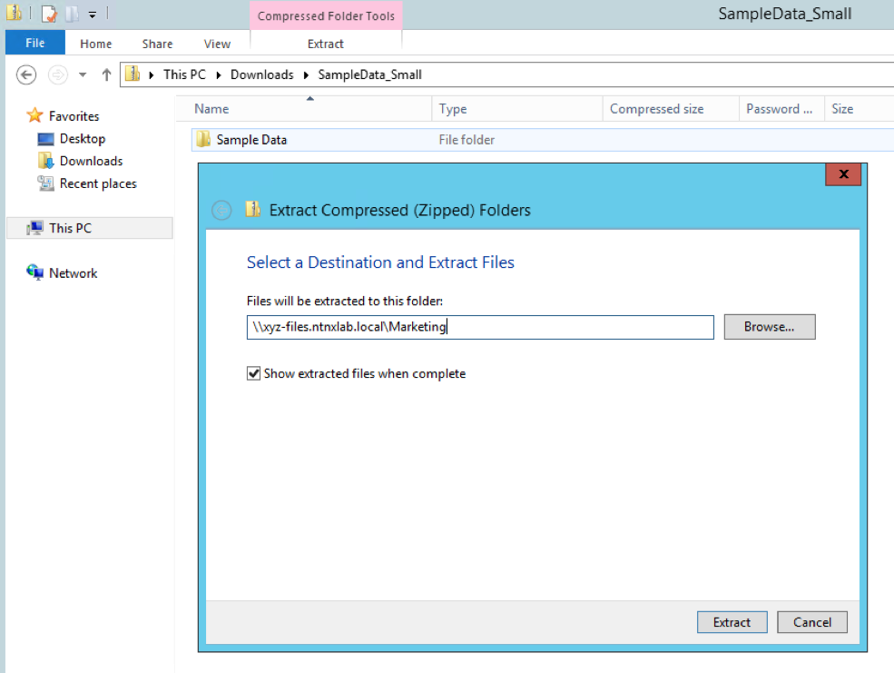The height and width of the screenshot is (673, 894).
Task: Click the Properties quick access icon
Action: pyautogui.click(x=50, y=13)
